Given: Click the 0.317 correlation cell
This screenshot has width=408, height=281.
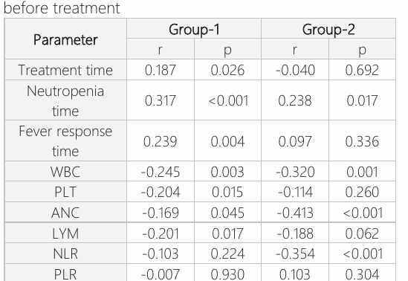Looking at the screenshot, I should coord(161,100).
